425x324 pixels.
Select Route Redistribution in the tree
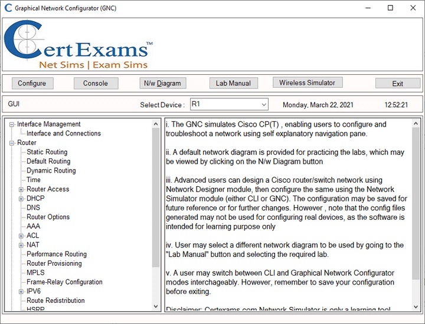coord(55,300)
